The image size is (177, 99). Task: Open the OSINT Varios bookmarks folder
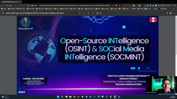pyautogui.click(x=21, y=9)
